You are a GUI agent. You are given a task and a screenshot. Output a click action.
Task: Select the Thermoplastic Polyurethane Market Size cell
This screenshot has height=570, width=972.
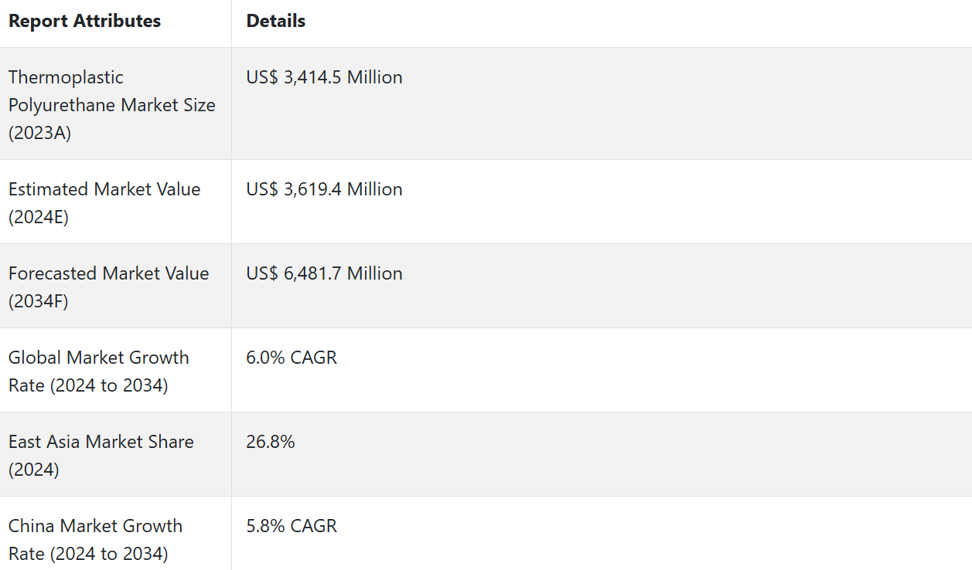click(x=112, y=105)
